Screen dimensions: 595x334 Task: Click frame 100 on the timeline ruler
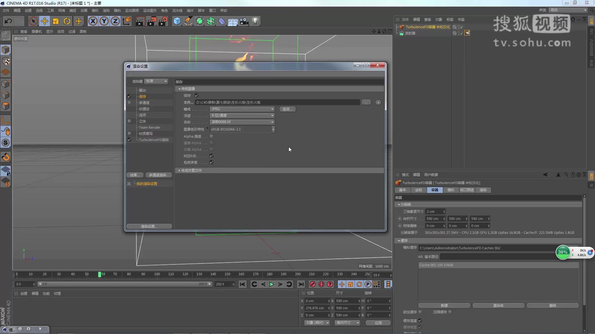pyautogui.click(x=157, y=274)
